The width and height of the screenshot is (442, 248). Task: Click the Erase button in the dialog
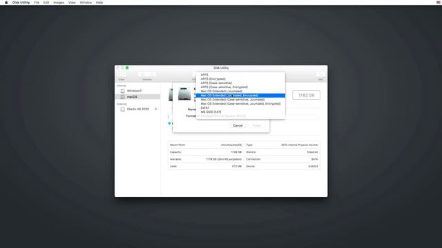pos(257,125)
